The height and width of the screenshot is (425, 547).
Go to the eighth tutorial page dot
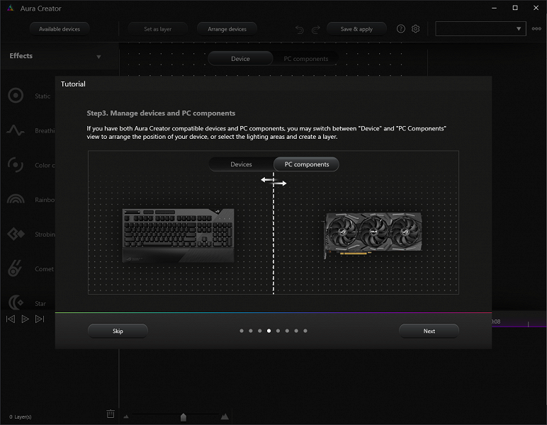(x=305, y=331)
